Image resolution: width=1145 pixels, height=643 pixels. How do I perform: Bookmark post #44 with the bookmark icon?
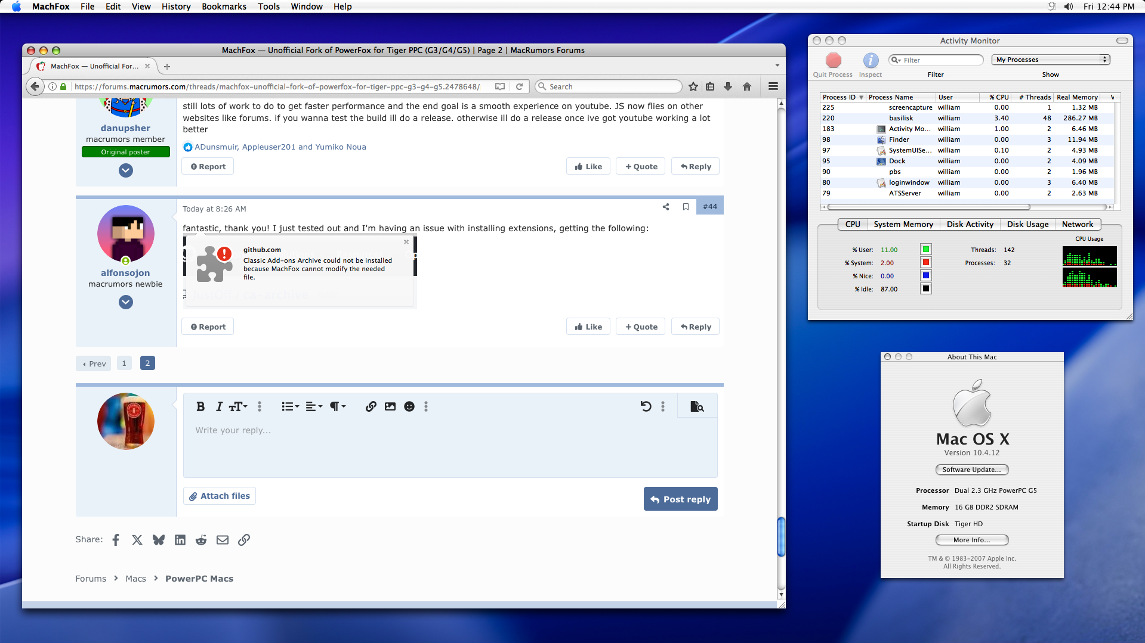point(686,207)
